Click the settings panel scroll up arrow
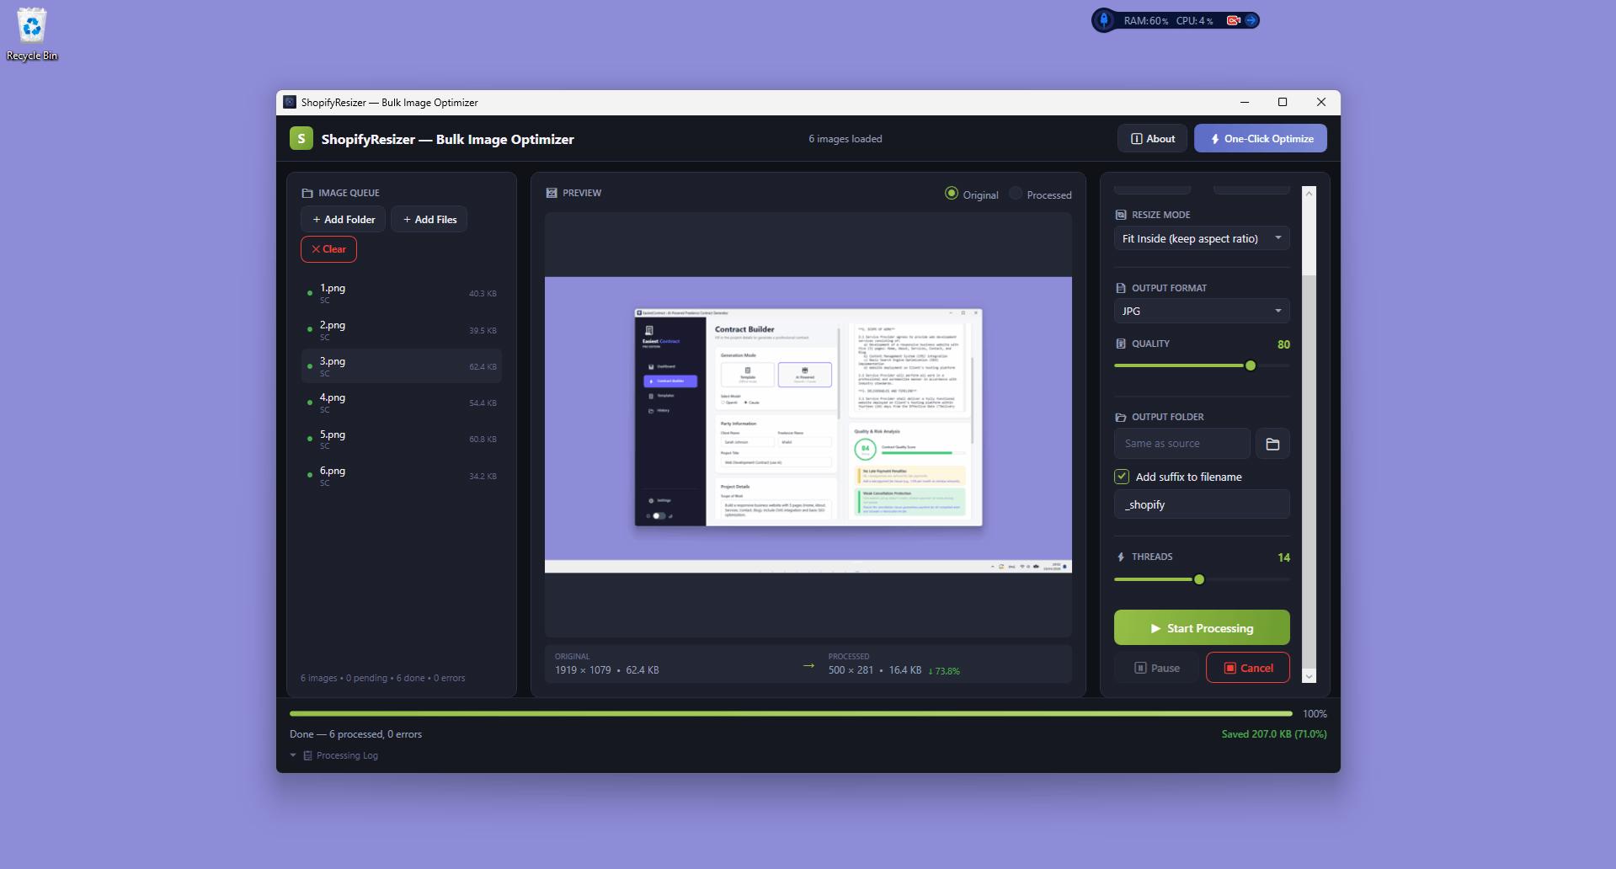1616x869 pixels. (1309, 193)
